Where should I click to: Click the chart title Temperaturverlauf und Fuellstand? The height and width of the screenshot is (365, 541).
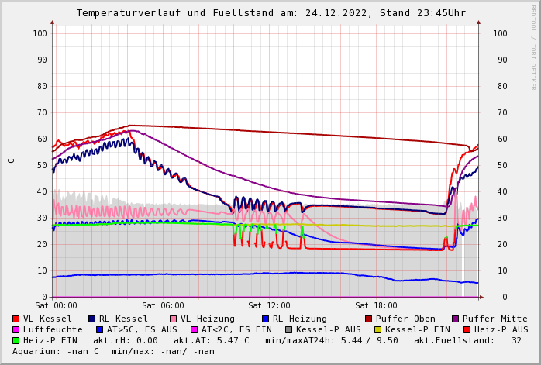270,13
